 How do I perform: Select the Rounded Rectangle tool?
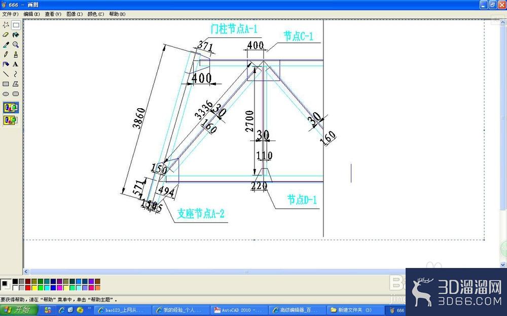pyautogui.click(x=16, y=94)
